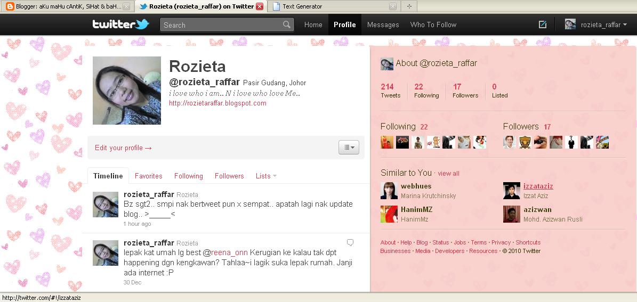Click the About footer link
Screen dimensions: 637x302
coord(388,242)
